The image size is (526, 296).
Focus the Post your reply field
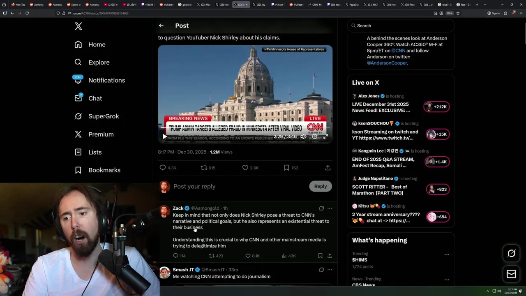pyautogui.click(x=239, y=186)
